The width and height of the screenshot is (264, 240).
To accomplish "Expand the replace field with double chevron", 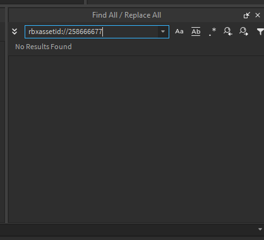I will click(x=15, y=31).
